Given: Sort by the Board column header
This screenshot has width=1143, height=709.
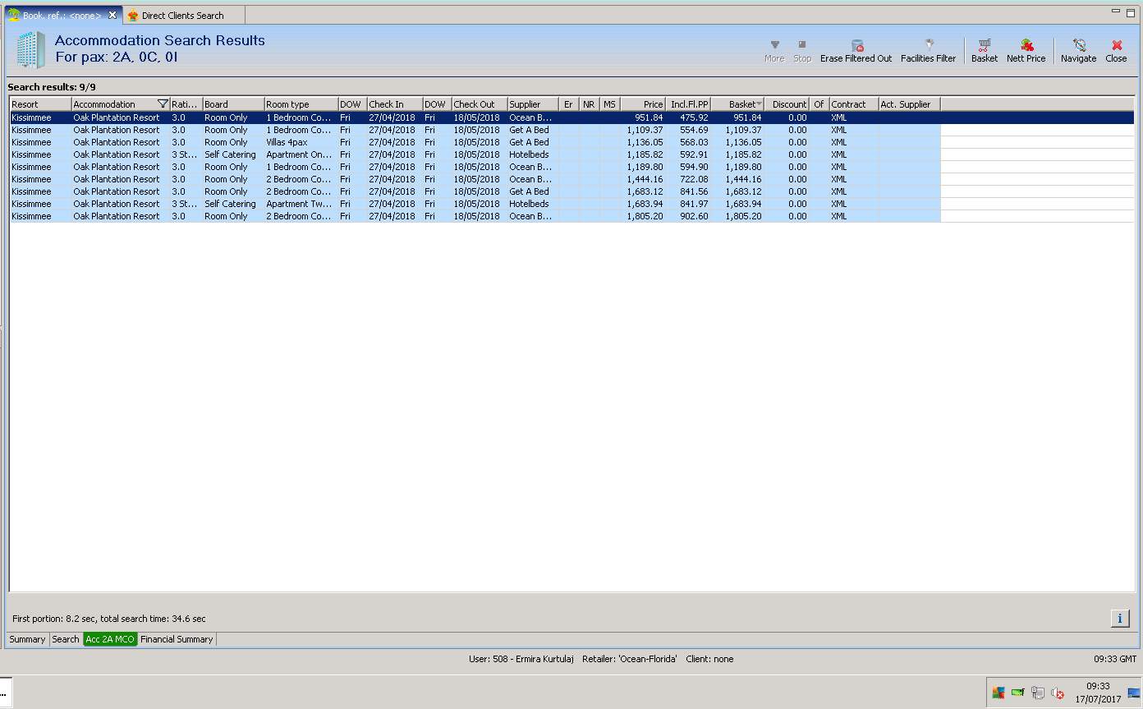Looking at the screenshot, I should pos(233,104).
